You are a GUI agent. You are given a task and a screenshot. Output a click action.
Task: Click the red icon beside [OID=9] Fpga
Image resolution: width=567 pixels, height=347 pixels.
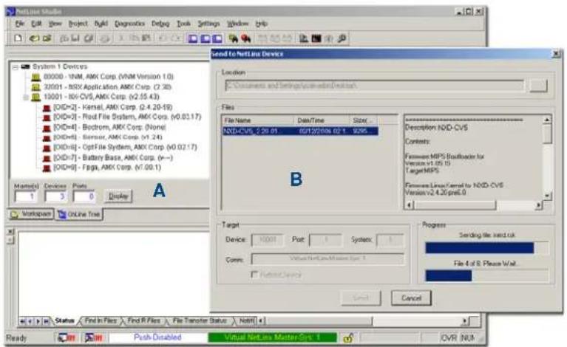[47, 168]
